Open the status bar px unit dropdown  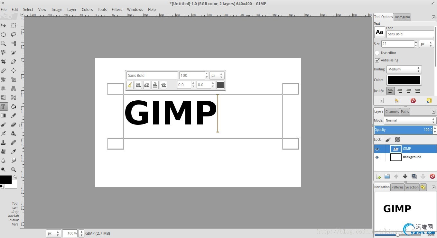[53, 233]
